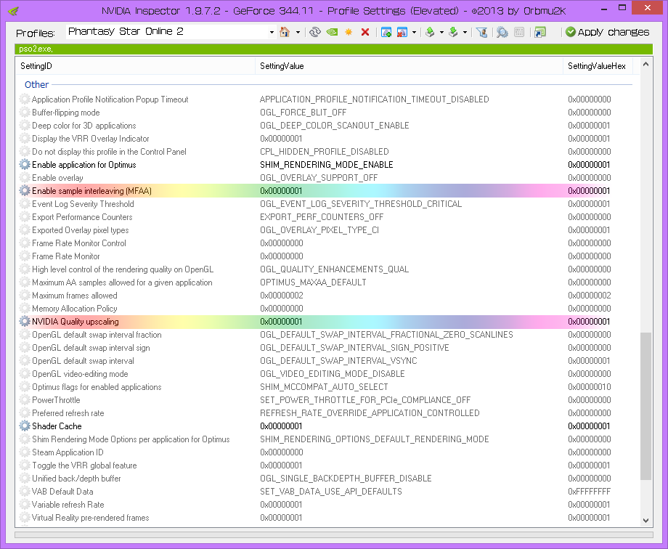Remove an application from the current profile
The image size is (668, 549).
point(402,32)
